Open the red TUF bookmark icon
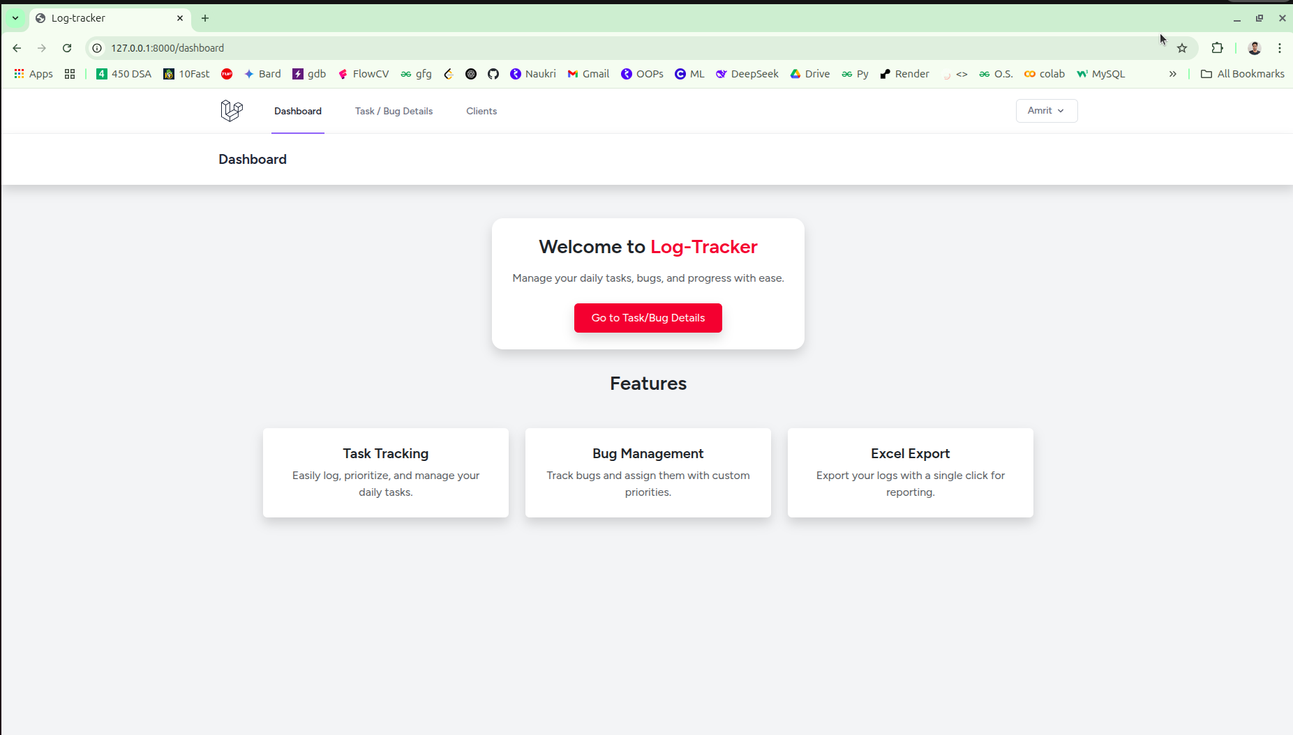Viewport: 1293px width, 735px height. point(227,74)
